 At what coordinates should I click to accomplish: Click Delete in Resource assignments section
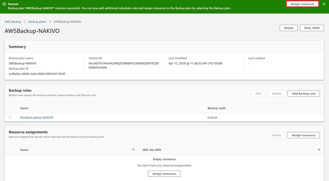click(276, 135)
